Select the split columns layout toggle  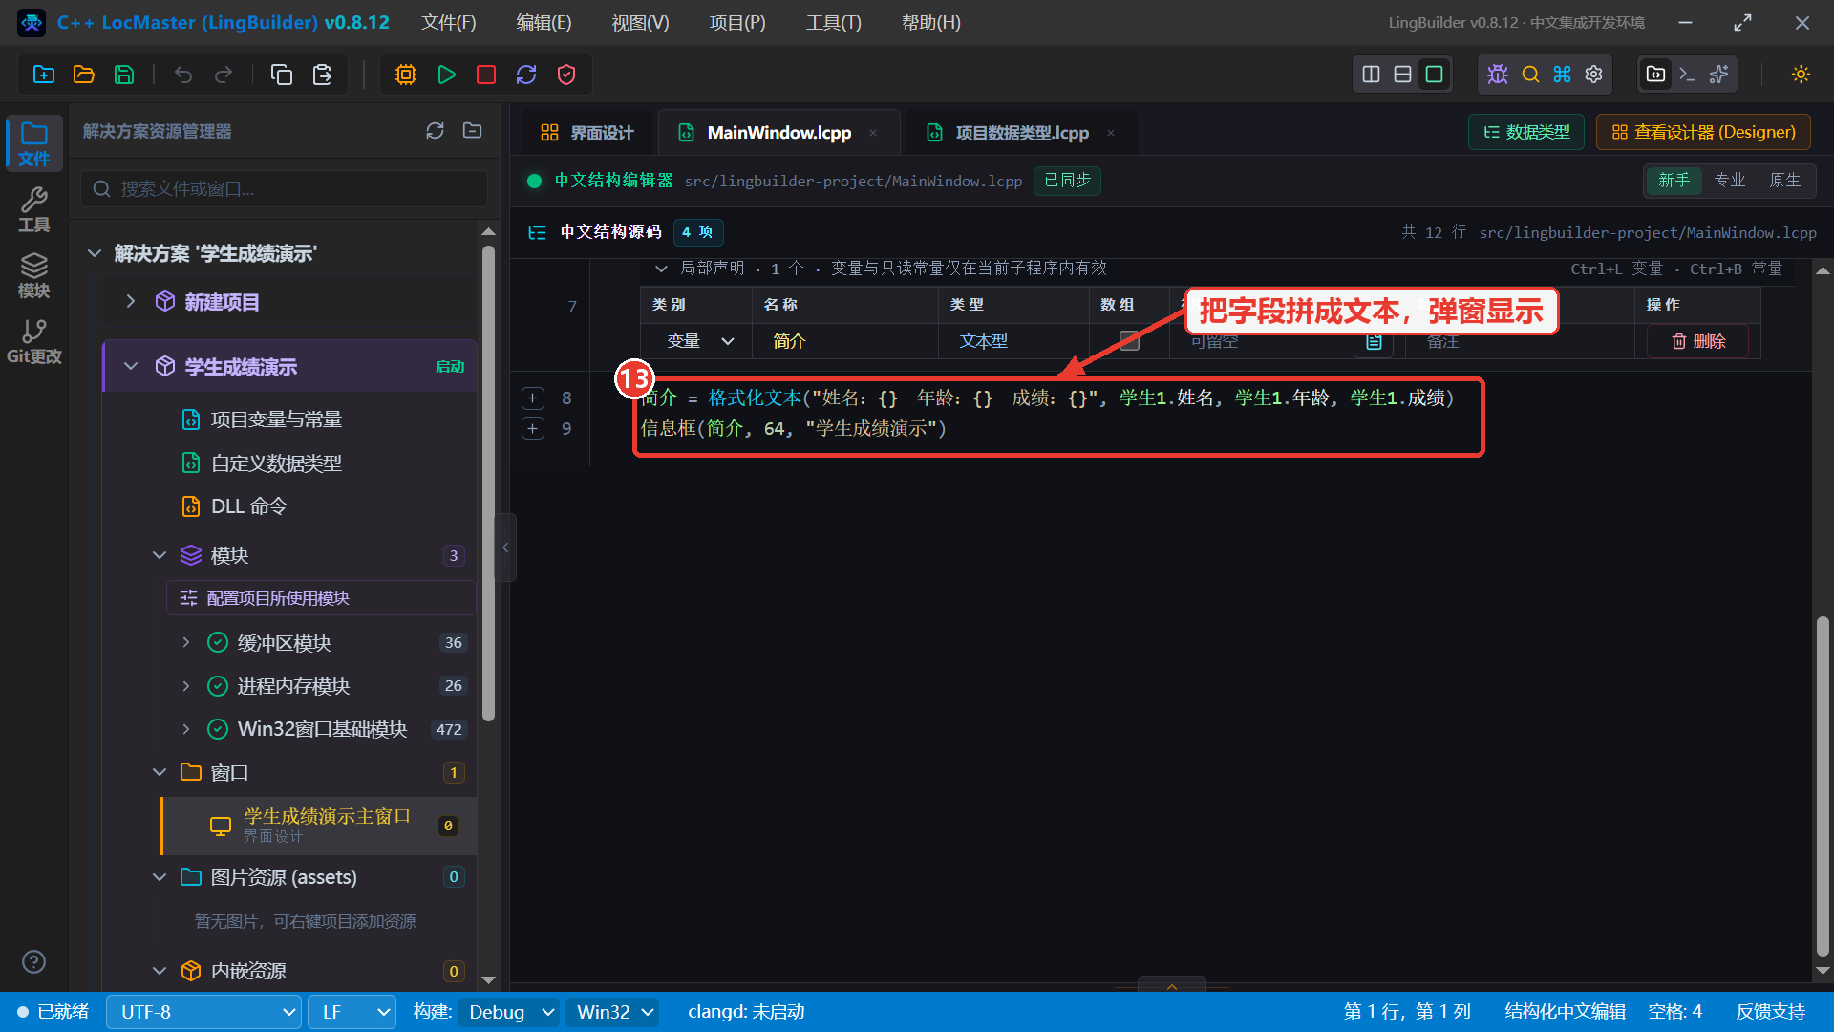point(1372,75)
